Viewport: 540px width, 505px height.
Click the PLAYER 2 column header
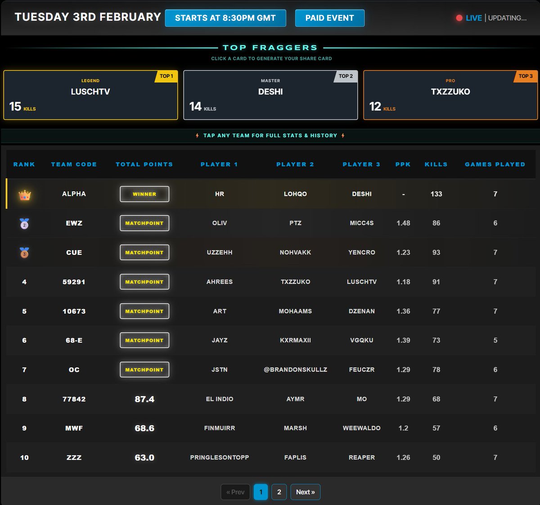295,164
